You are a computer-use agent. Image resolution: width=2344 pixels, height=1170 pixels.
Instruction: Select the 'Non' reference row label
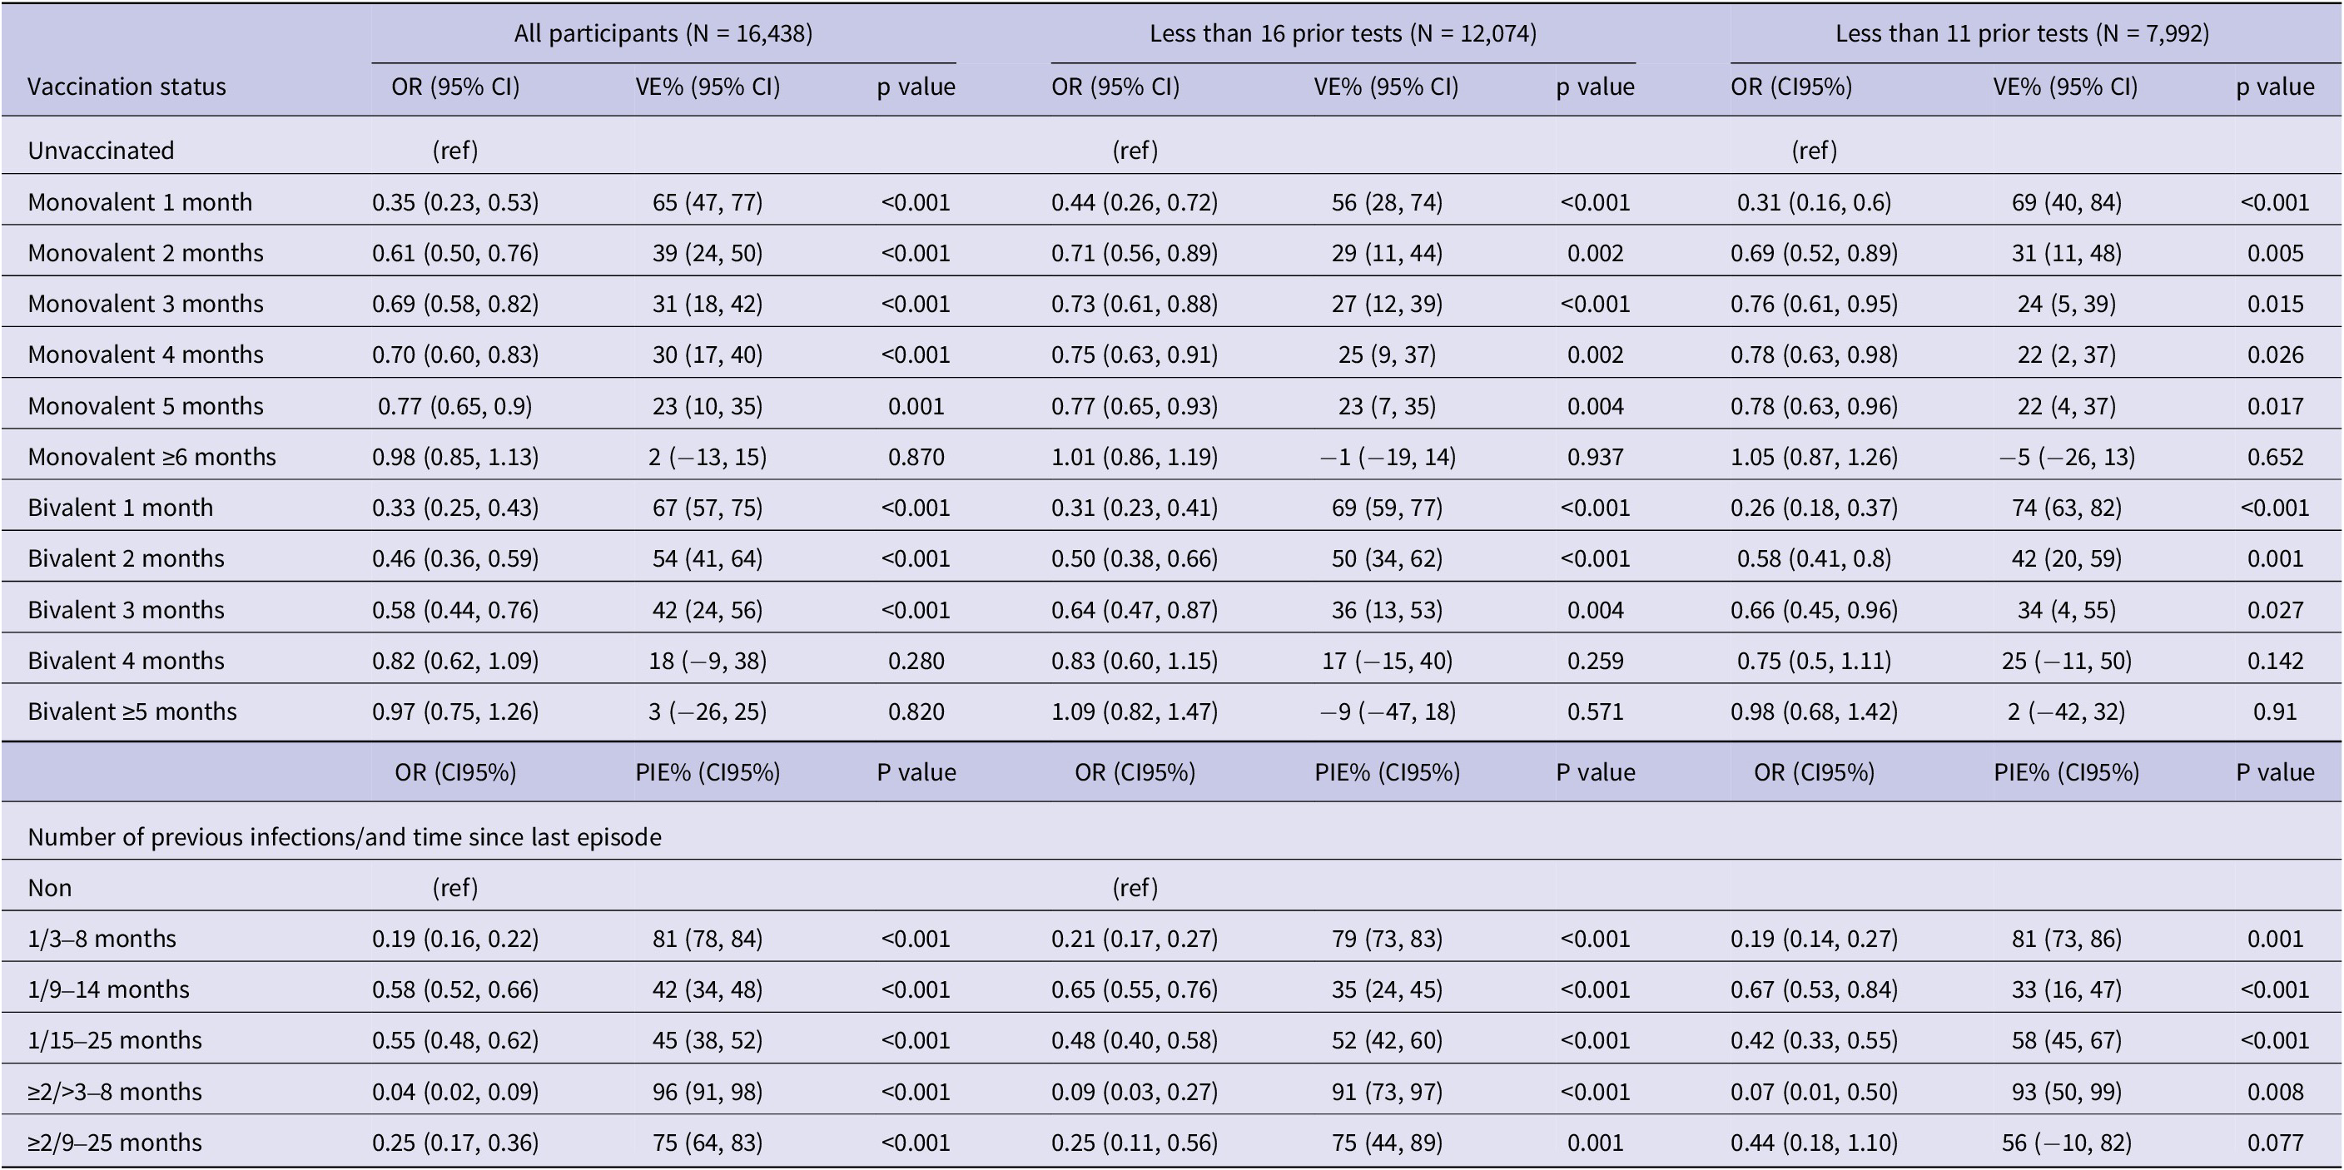click(50, 888)
